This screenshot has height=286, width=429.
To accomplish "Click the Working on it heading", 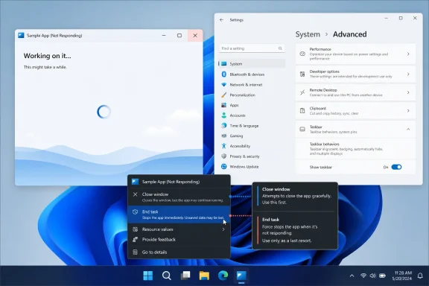I will click(48, 56).
